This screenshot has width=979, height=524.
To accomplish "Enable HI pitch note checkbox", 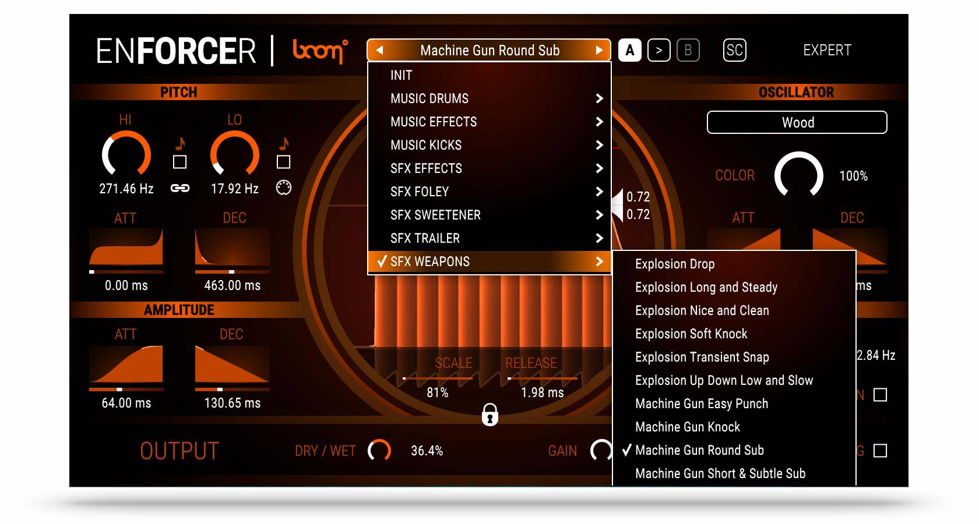I will click(x=180, y=162).
